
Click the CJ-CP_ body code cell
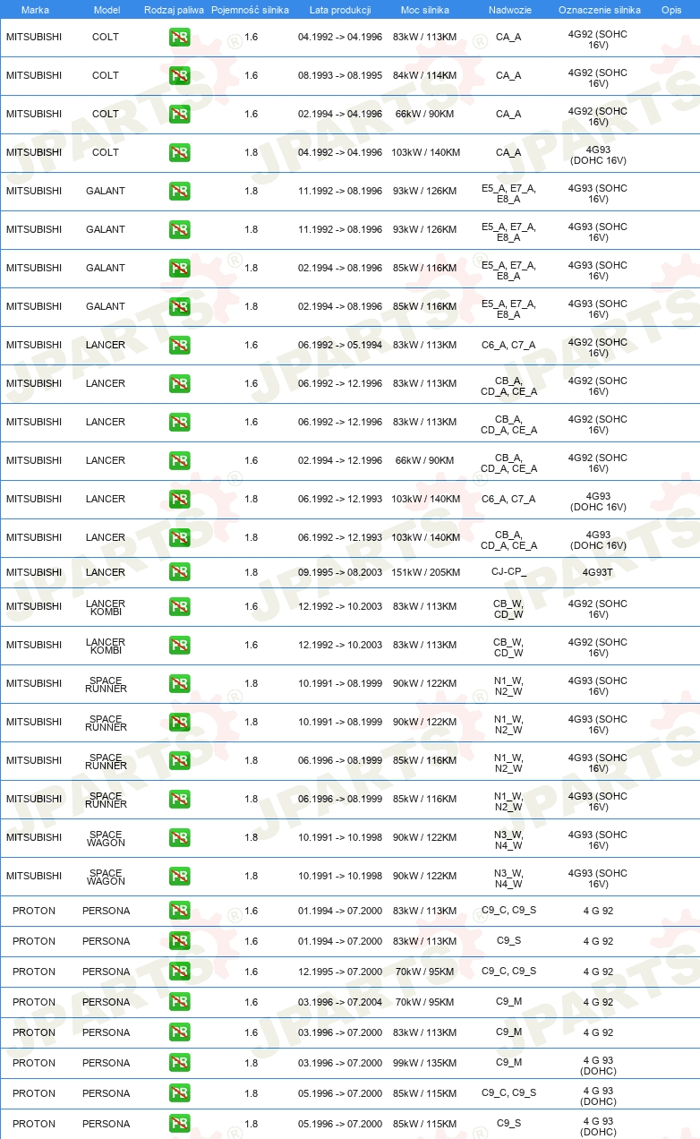(508, 572)
